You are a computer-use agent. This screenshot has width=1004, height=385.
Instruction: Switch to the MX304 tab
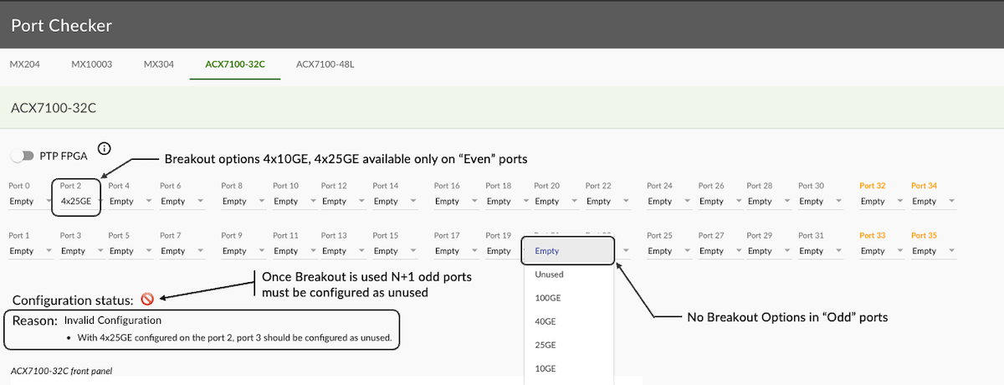click(159, 64)
